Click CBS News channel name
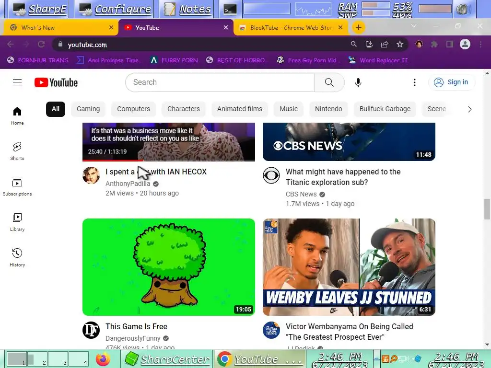The width and height of the screenshot is (491, 368). (301, 195)
